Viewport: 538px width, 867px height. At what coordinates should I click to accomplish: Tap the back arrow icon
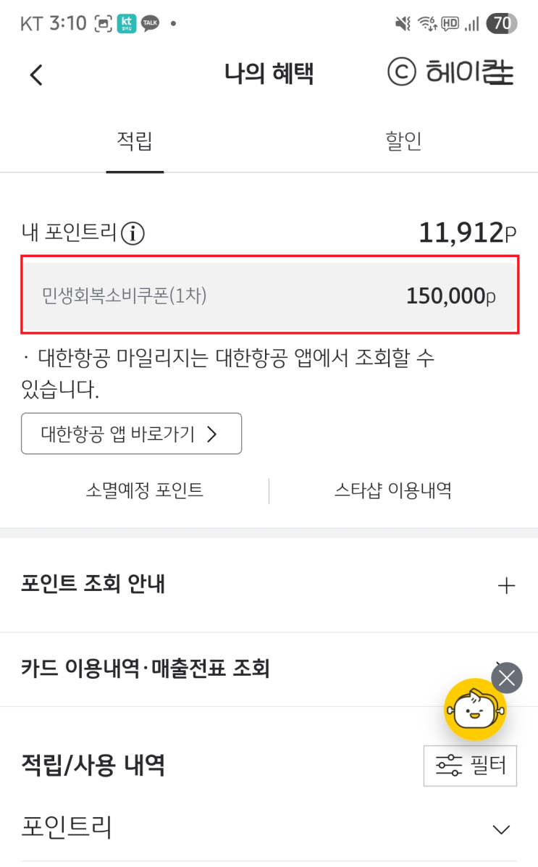coord(36,75)
